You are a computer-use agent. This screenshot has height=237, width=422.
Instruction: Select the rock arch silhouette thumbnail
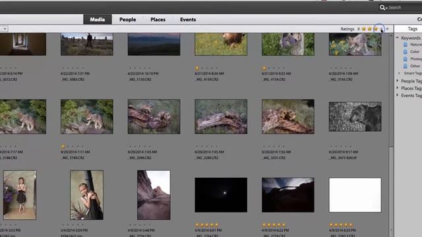tap(288, 195)
